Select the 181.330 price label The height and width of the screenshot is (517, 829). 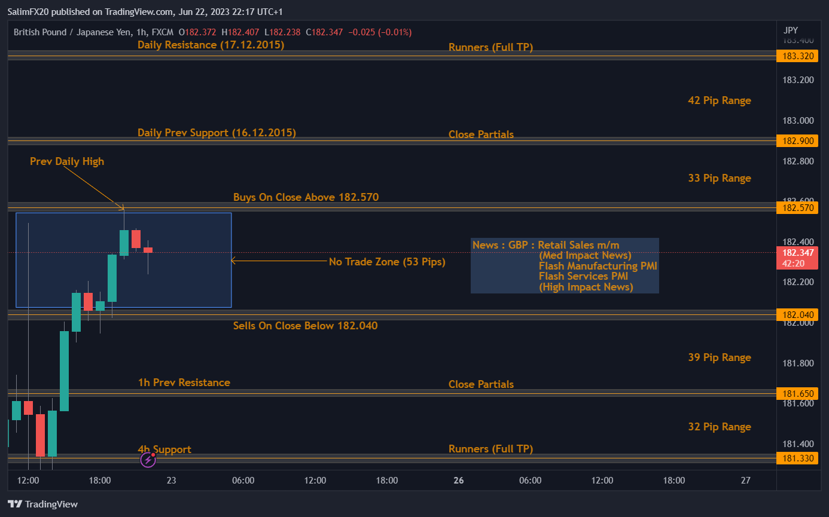796,458
